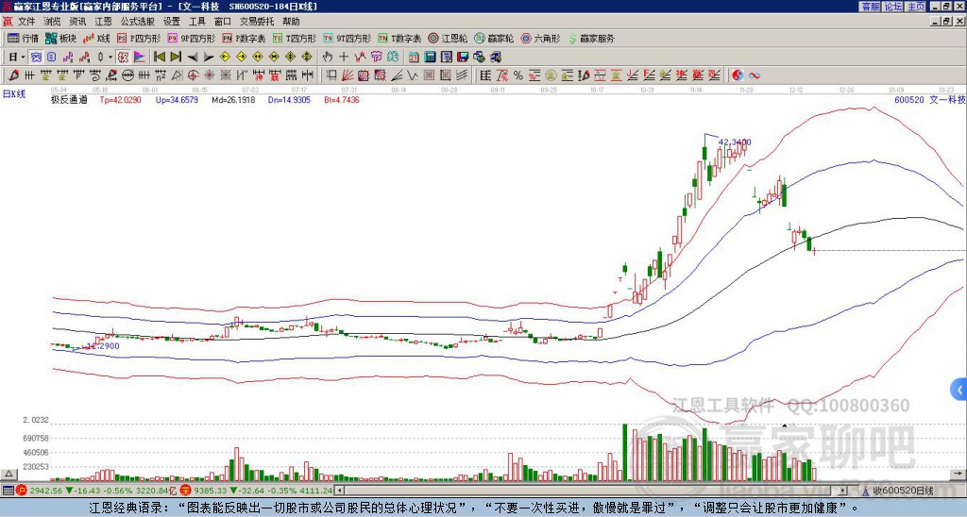Click the 收600520日线 status text
The width and height of the screenshot is (967, 517).
pyautogui.click(x=903, y=491)
